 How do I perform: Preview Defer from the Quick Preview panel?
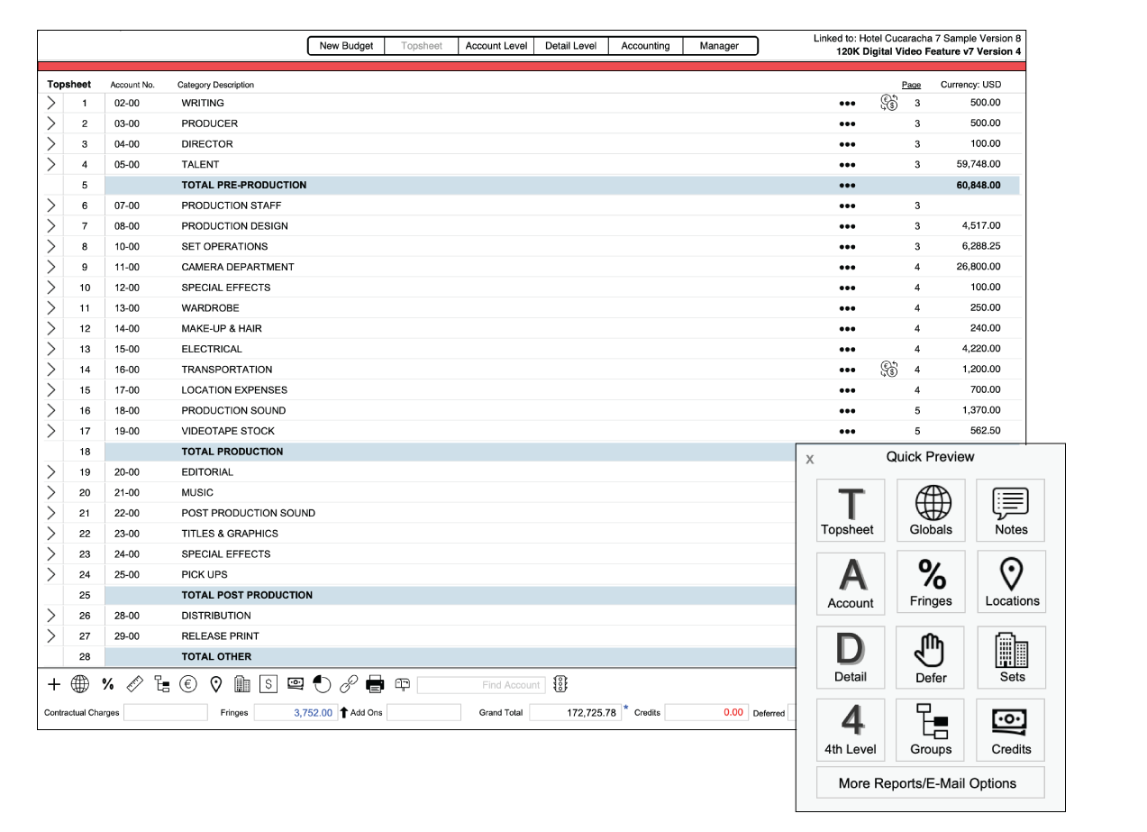(x=930, y=657)
